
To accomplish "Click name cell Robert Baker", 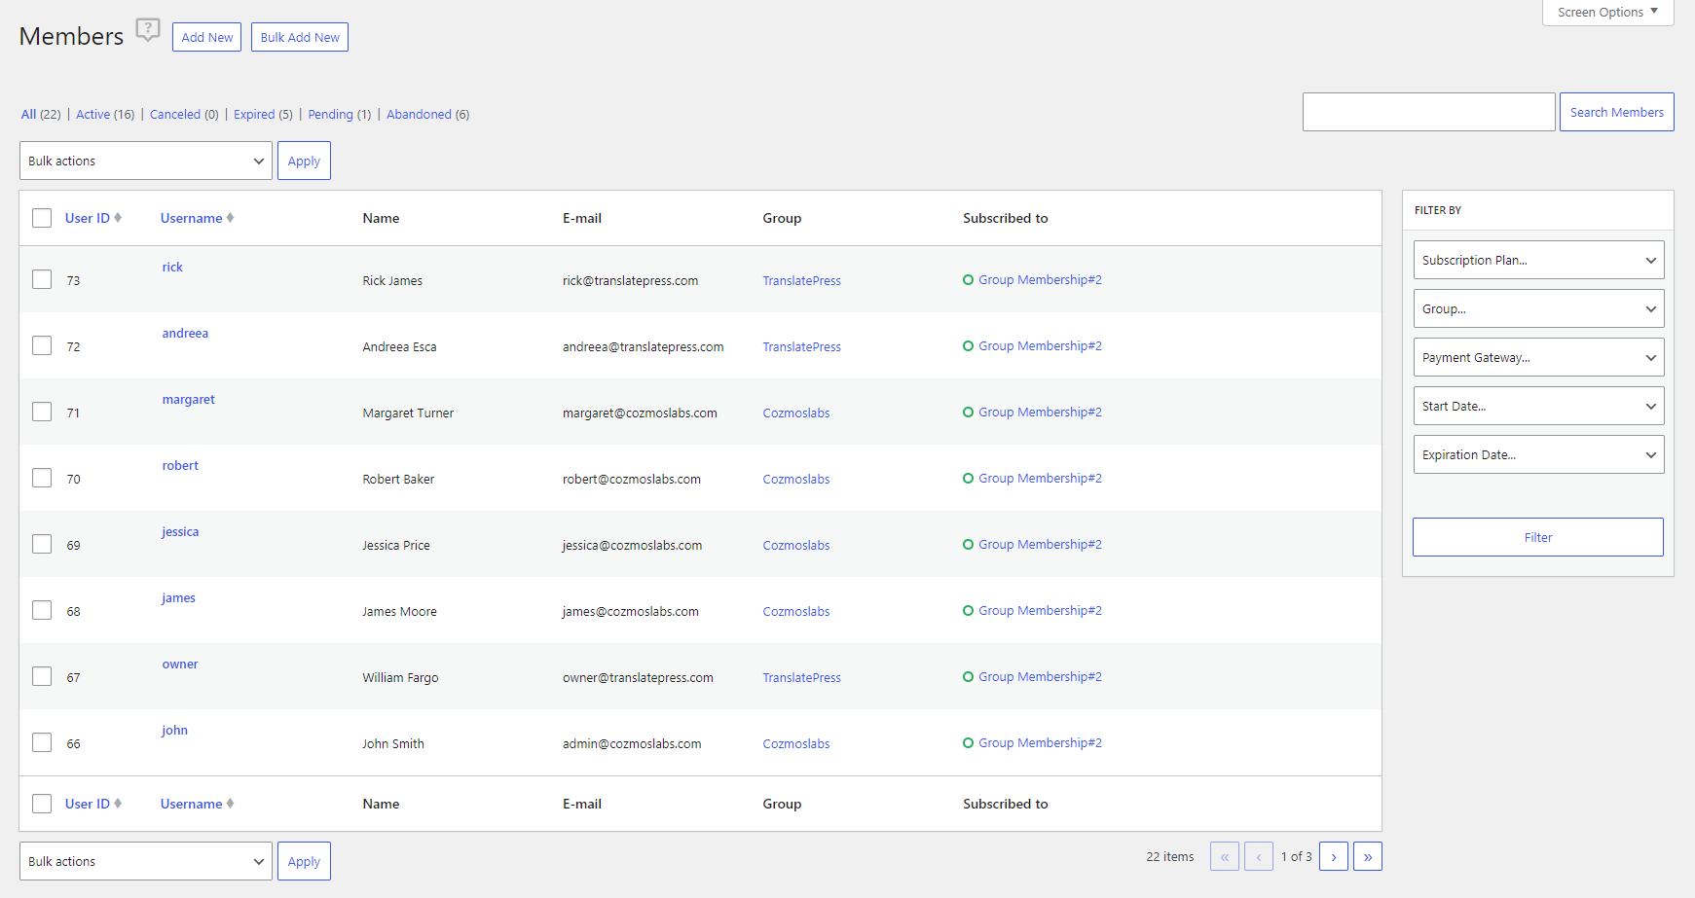I will coord(398,479).
